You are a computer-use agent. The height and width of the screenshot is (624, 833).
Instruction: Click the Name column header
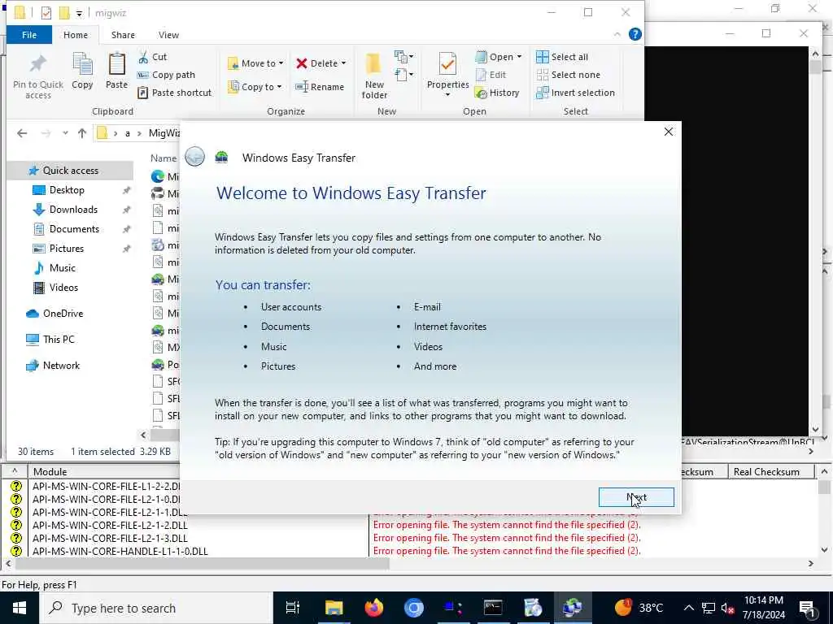(163, 158)
